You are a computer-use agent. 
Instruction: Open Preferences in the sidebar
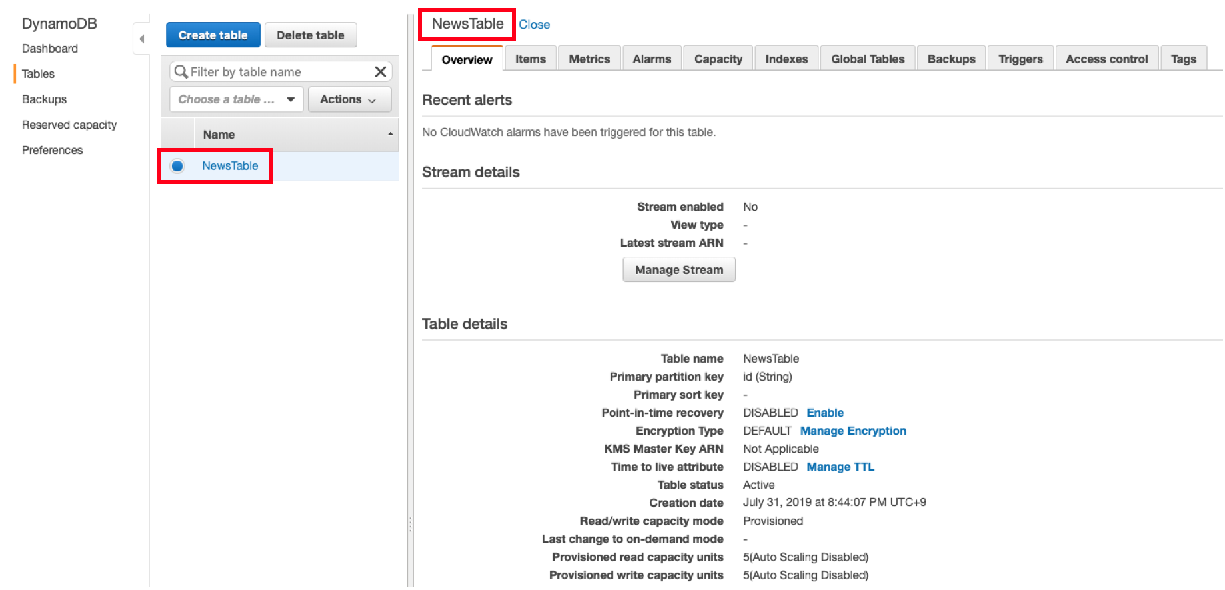(52, 150)
